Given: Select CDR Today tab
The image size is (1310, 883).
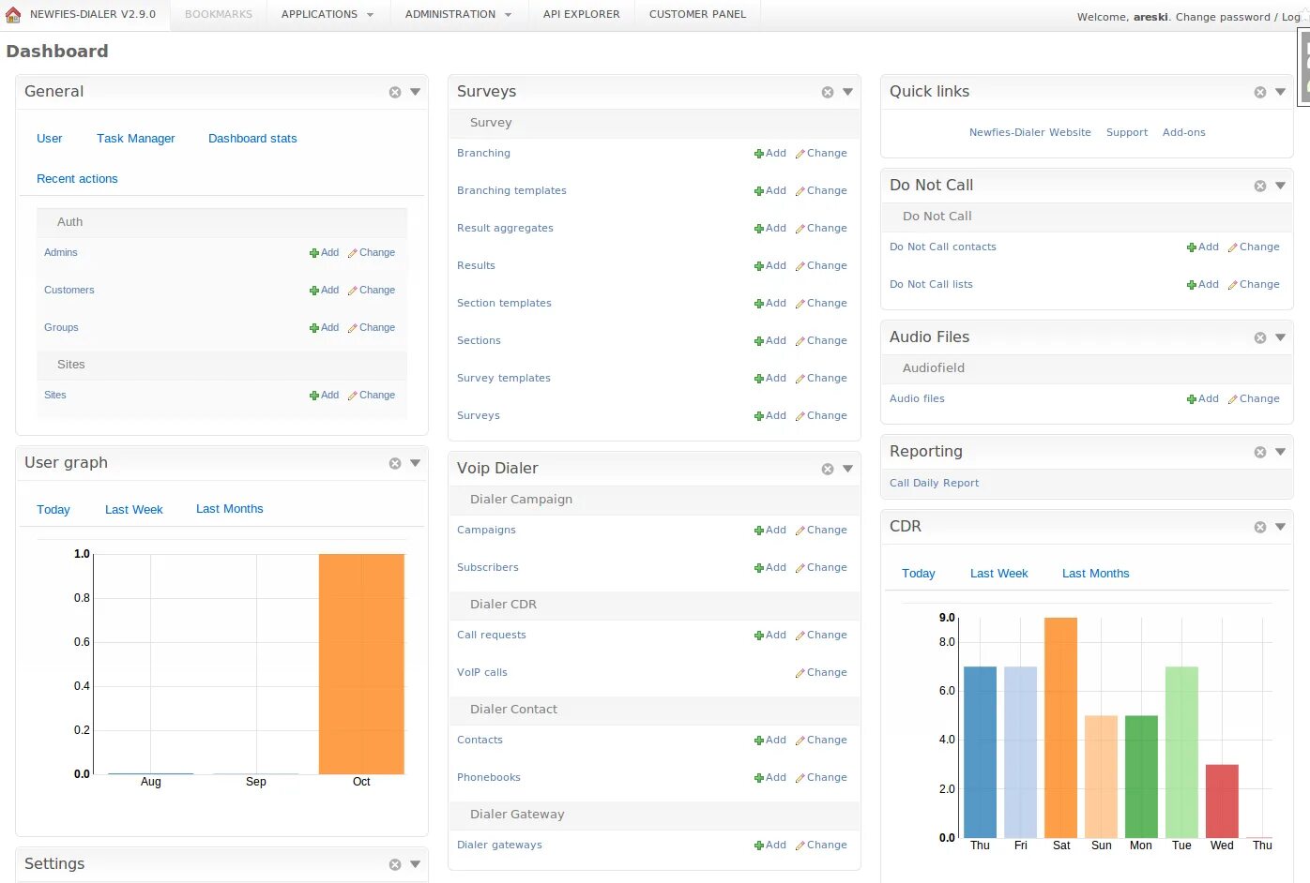Looking at the screenshot, I should point(919,574).
